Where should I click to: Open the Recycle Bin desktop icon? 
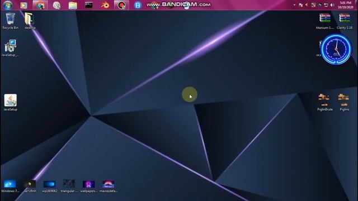click(x=10, y=21)
